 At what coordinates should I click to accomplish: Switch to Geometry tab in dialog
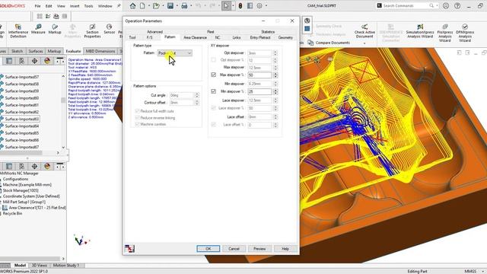coord(285,37)
